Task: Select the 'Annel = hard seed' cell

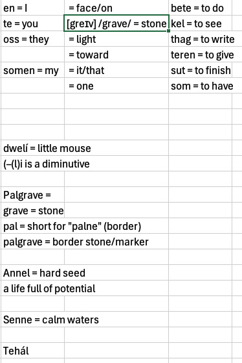Action: (32, 273)
